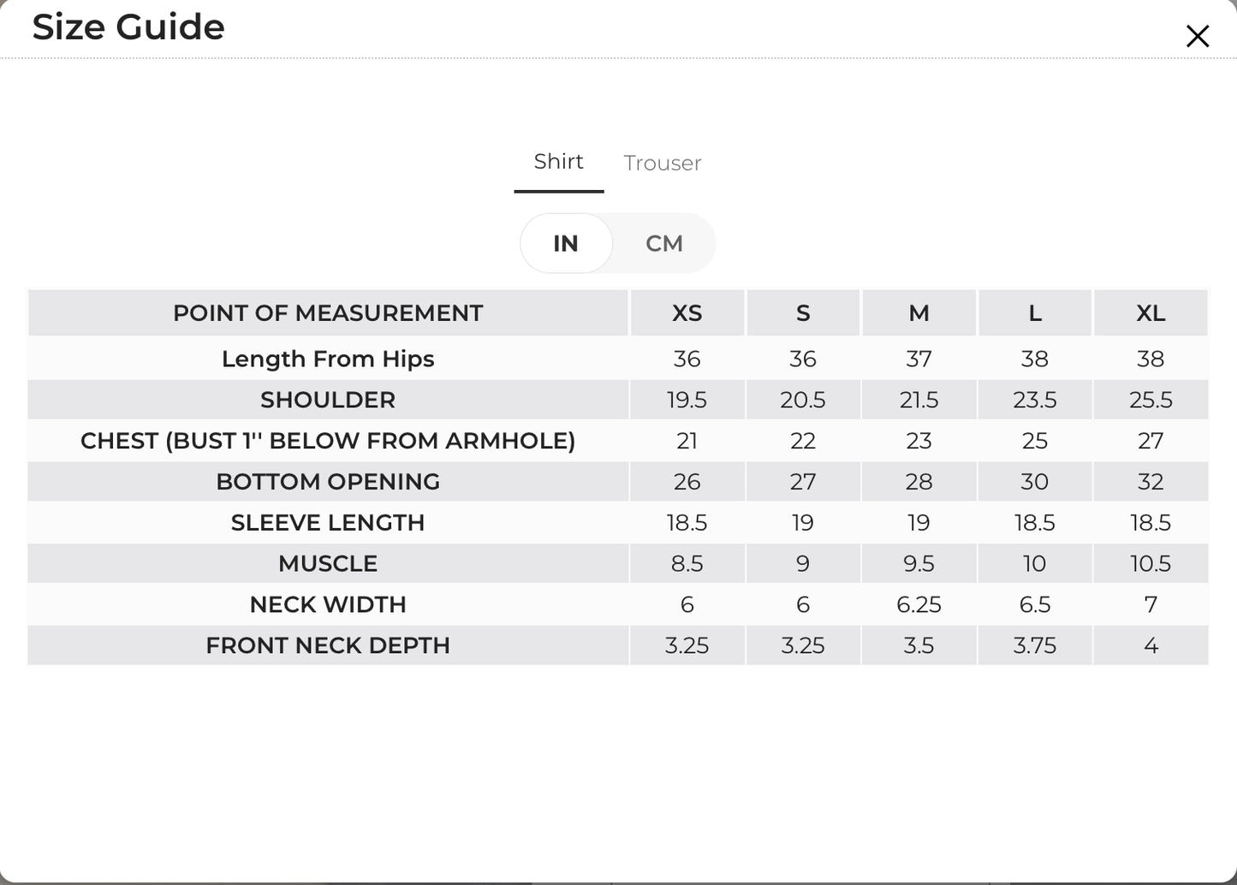Screen dimensions: 1237x885
Task: Select the Length From Hips row label
Action: 328,359
